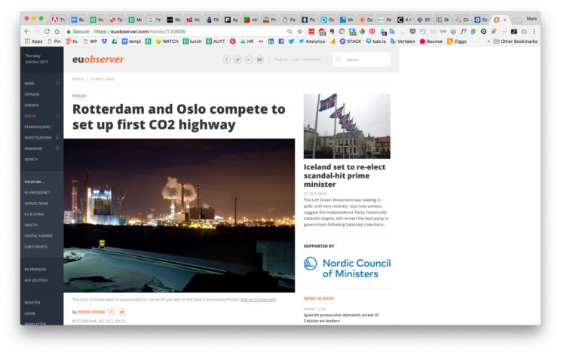The width and height of the screenshot is (561, 354).
Task: Click the LinkedIn icon in the site header
Action: click(248, 60)
